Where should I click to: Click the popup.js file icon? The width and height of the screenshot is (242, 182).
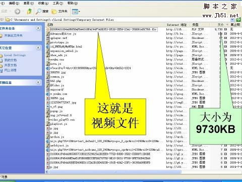(48, 111)
